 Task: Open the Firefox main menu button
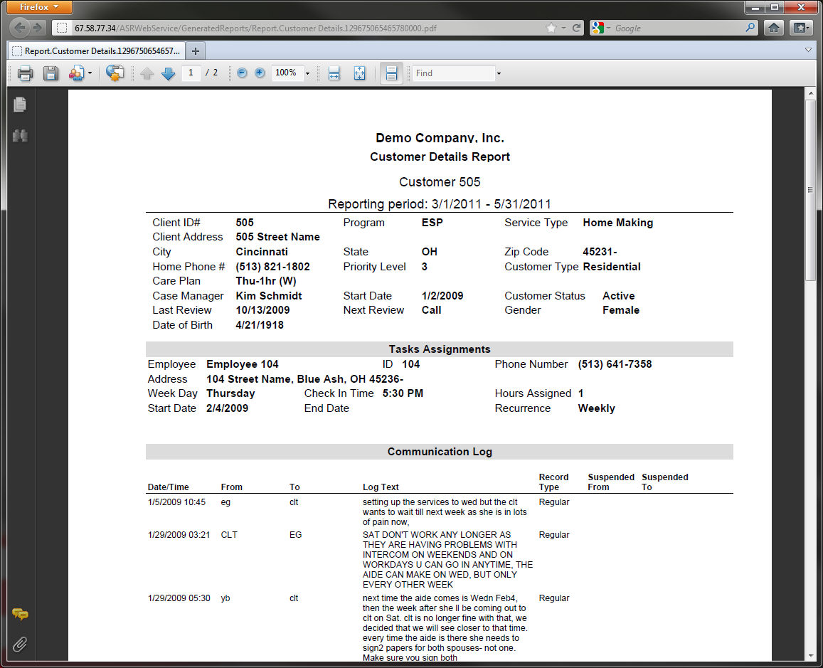pos(39,7)
